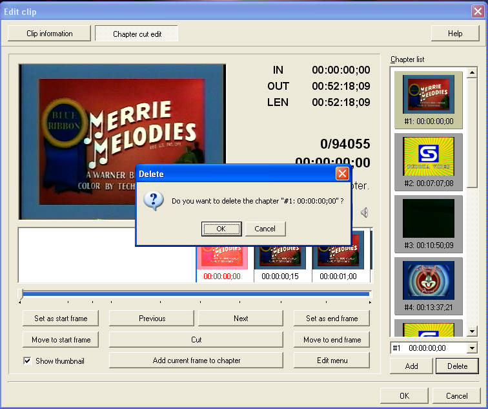The width and height of the screenshot is (488, 409).
Task: Open the Edit menu button
Action: coord(332,361)
